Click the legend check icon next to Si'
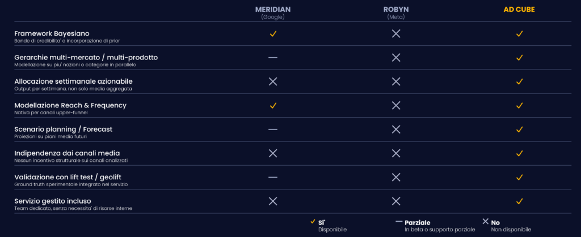Image resolution: width=581 pixels, height=237 pixels. tap(313, 222)
